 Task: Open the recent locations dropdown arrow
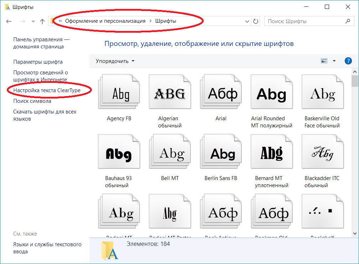[33, 21]
